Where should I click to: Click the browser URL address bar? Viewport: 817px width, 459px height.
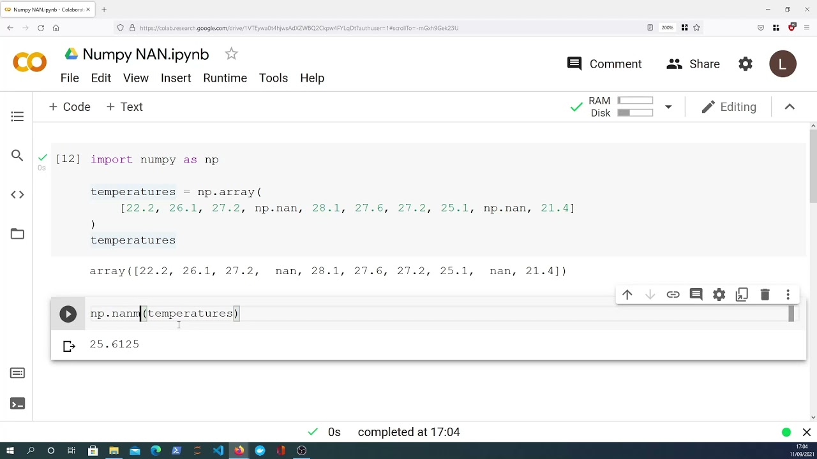tap(383, 28)
